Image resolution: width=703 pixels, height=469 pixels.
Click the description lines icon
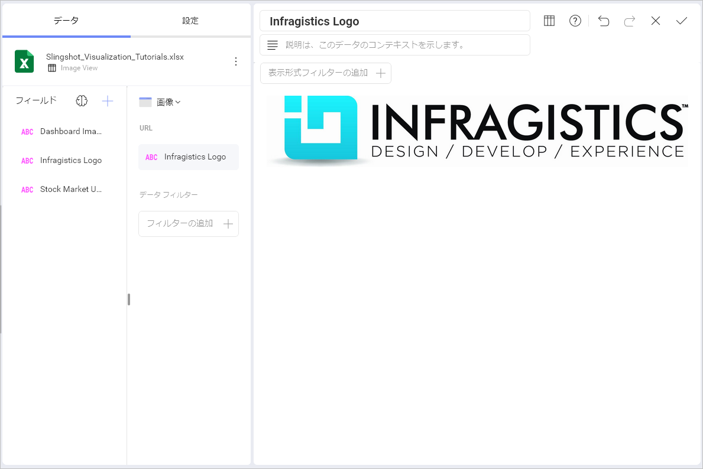273,45
